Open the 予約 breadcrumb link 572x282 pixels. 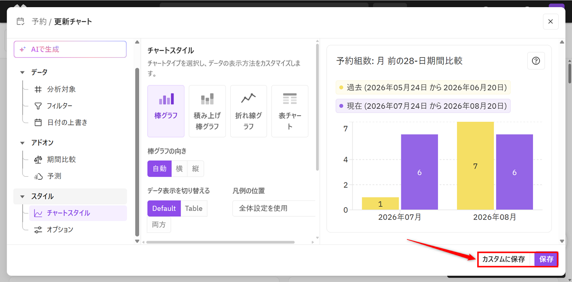click(39, 21)
